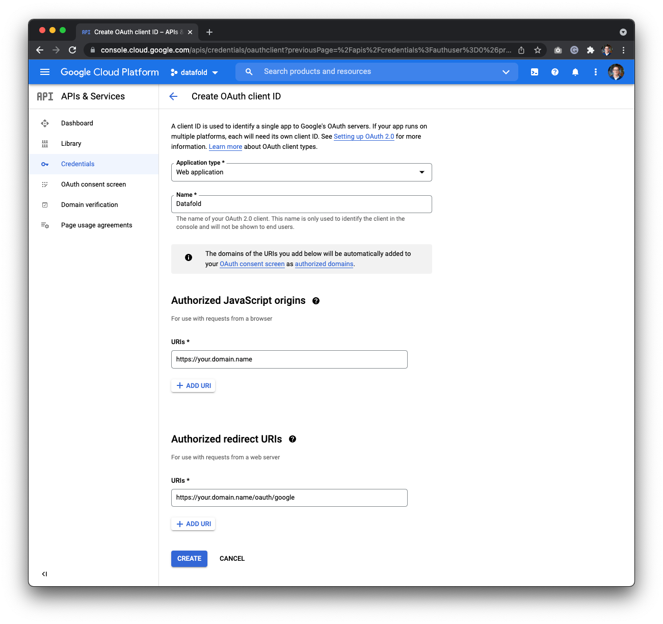Go back with the blue arrow

click(x=173, y=96)
